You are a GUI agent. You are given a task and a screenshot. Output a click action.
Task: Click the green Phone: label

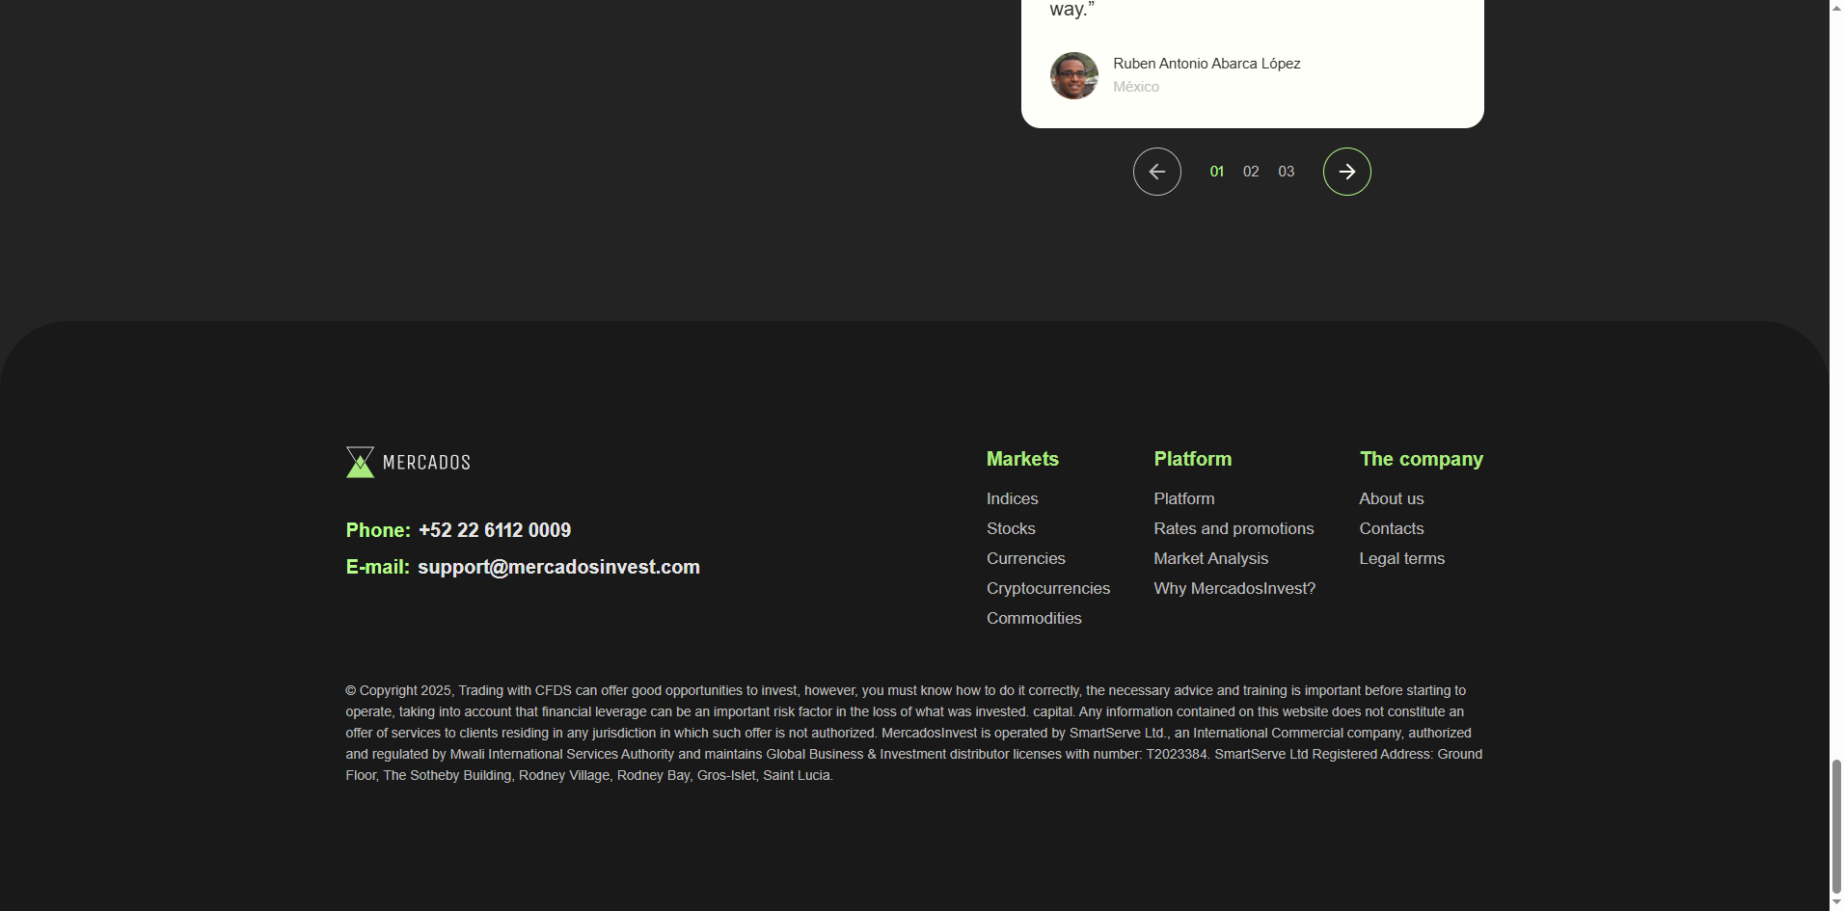coord(378,530)
